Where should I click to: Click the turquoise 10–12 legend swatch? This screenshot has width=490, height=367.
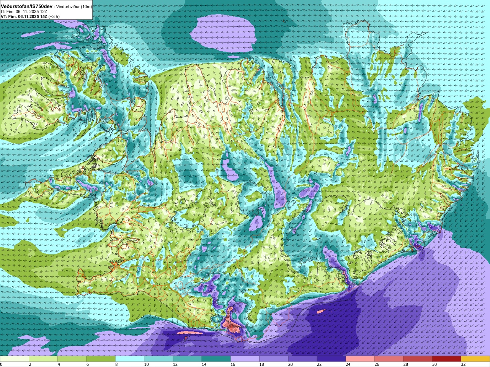click(158, 359)
